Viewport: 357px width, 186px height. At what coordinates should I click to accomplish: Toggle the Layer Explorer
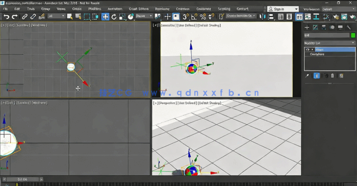289,17
